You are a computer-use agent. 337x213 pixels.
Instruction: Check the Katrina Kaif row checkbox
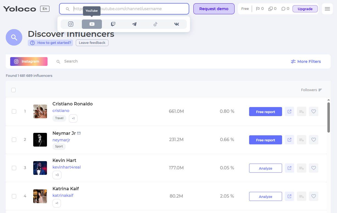click(x=14, y=196)
